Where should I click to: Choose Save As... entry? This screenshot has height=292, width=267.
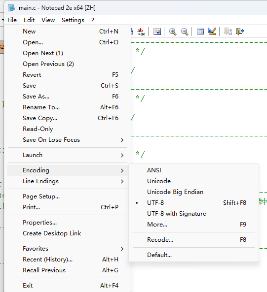tap(67, 97)
